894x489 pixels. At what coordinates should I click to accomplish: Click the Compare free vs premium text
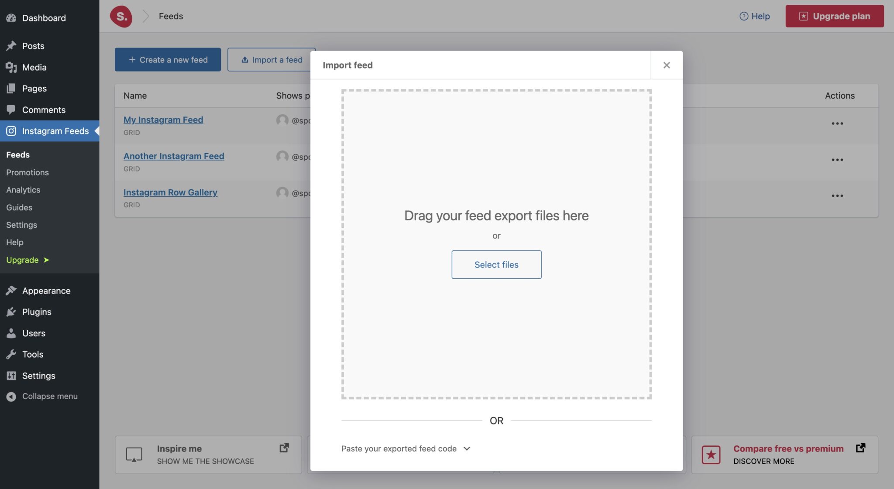coord(788,448)
